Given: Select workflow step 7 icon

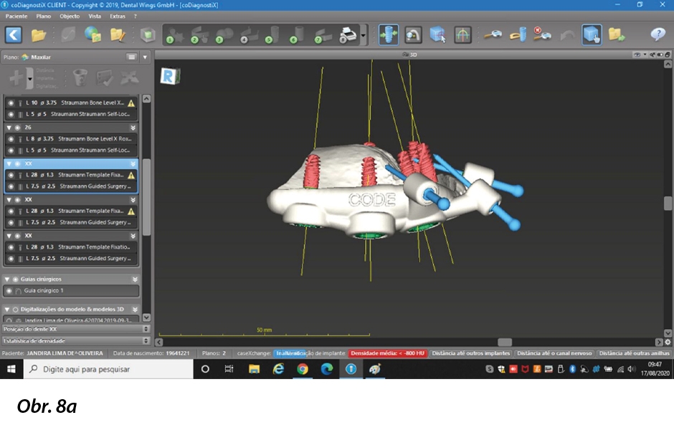Looking at the screenshot, I should tap(323, 35).
